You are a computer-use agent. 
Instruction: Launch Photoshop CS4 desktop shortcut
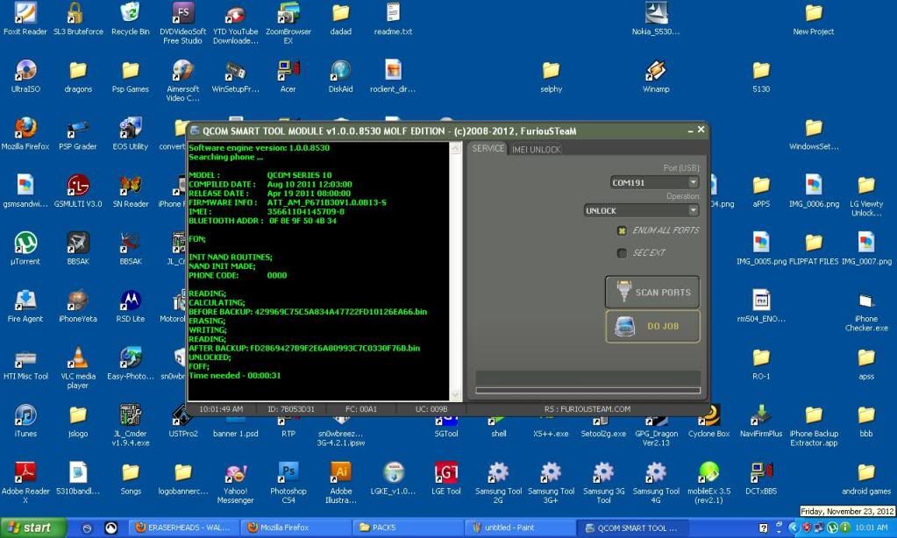[x=288, y=472]
